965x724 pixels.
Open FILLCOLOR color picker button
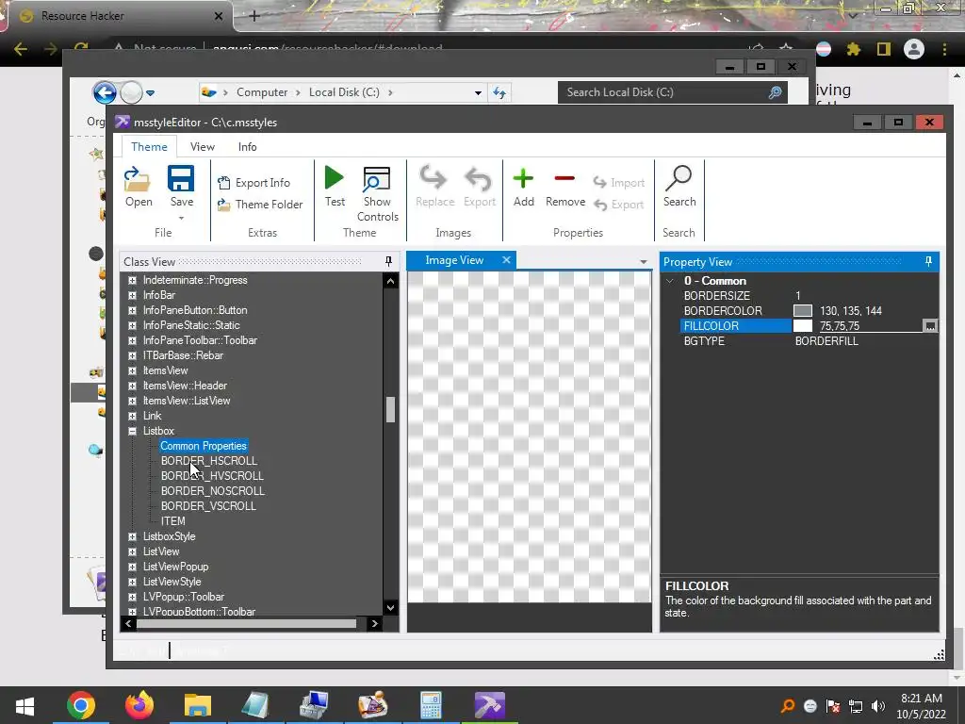[x=930, y=325]
